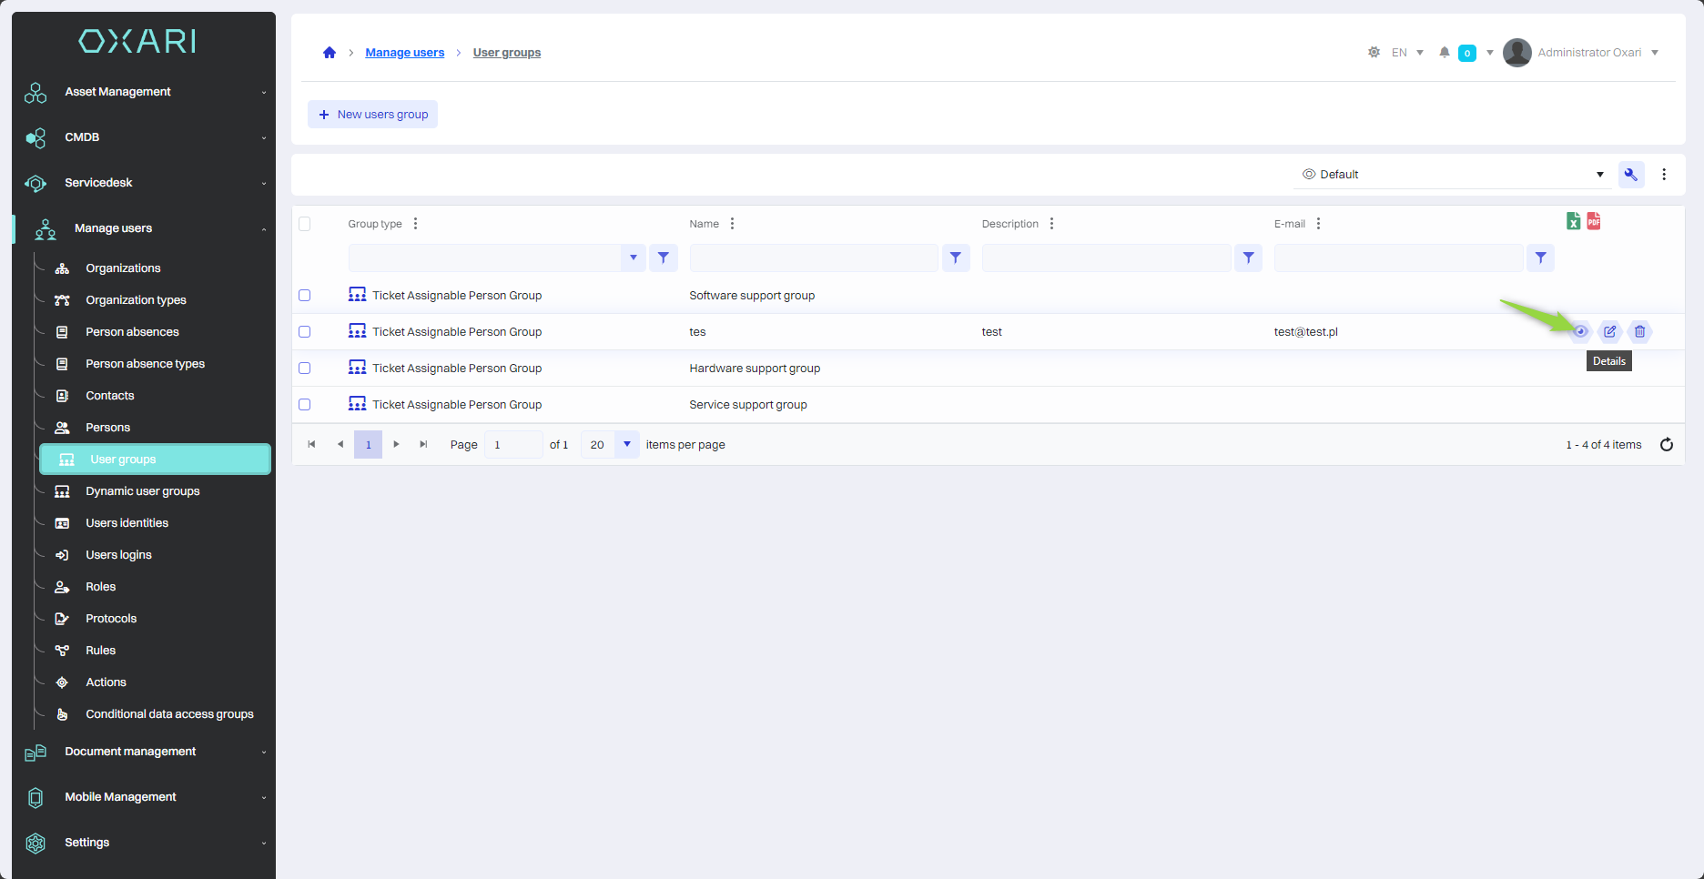Select the Hardware support group row checkbox

(x=305, y=369)
